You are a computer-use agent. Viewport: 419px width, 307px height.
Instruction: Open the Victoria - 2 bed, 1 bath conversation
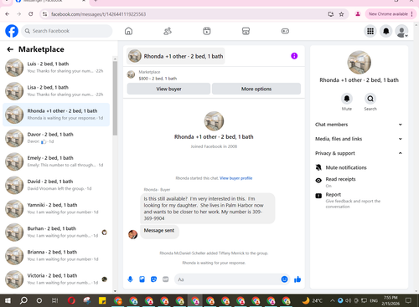pyautogui.click(x=56, y=279)
